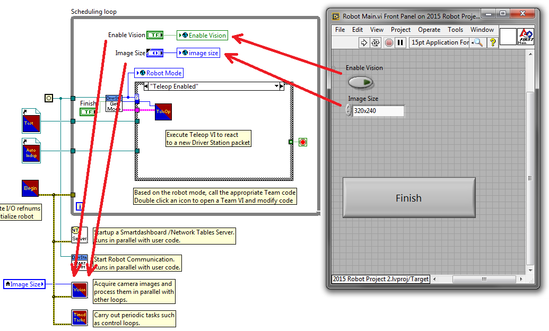The height and width of the screenshot is (331, 549).
Task: Select the TeleOp VI icon
Action: tap(163, 111)
